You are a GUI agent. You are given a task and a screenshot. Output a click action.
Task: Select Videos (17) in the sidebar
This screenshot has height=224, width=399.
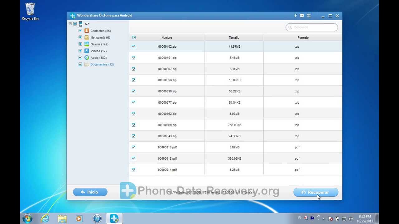(99, 51)
